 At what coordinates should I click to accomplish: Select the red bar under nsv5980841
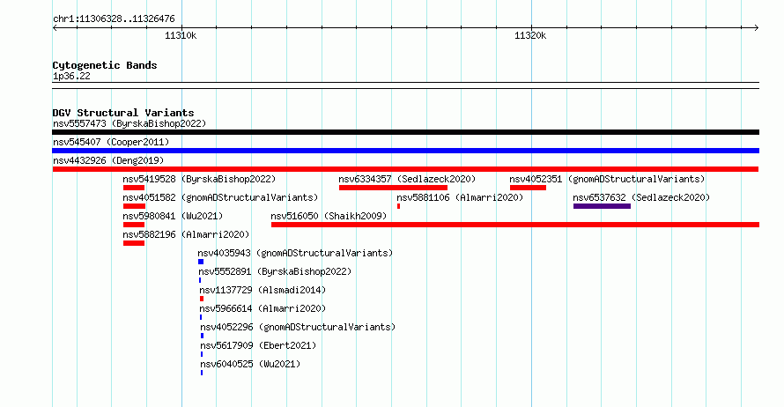(x=134, y=225)
